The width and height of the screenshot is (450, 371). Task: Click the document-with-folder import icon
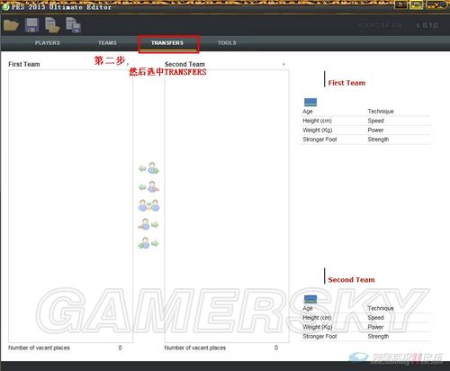click(x=52, y=25)
